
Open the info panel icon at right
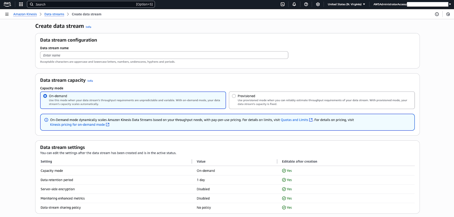437,14
